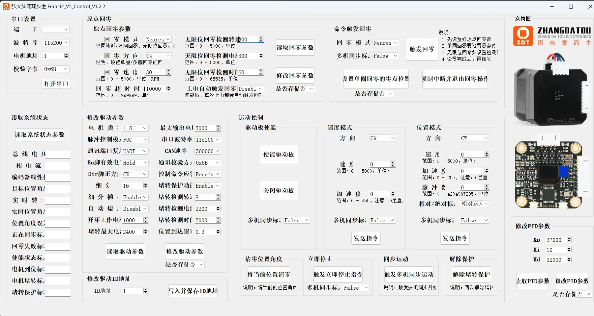Click 总线电压 readout field

click(x=58, y=154)
